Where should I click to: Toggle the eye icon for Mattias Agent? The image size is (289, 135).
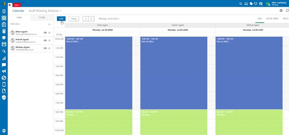tap(45, 48)
